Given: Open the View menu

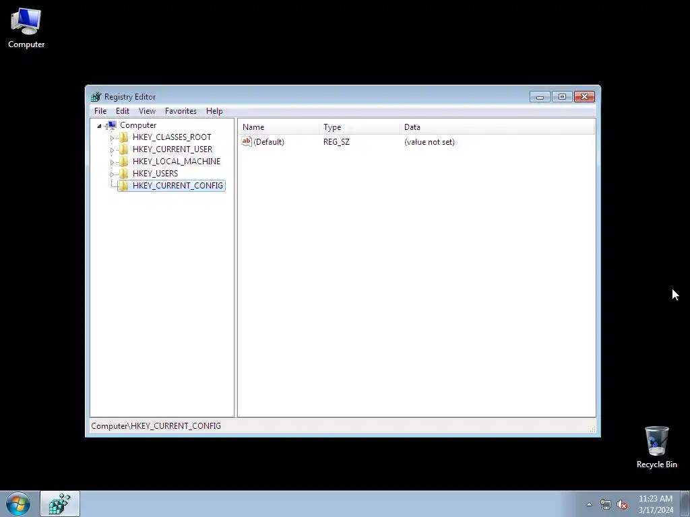Looking at the screenshot, I should tap(147, 111).
